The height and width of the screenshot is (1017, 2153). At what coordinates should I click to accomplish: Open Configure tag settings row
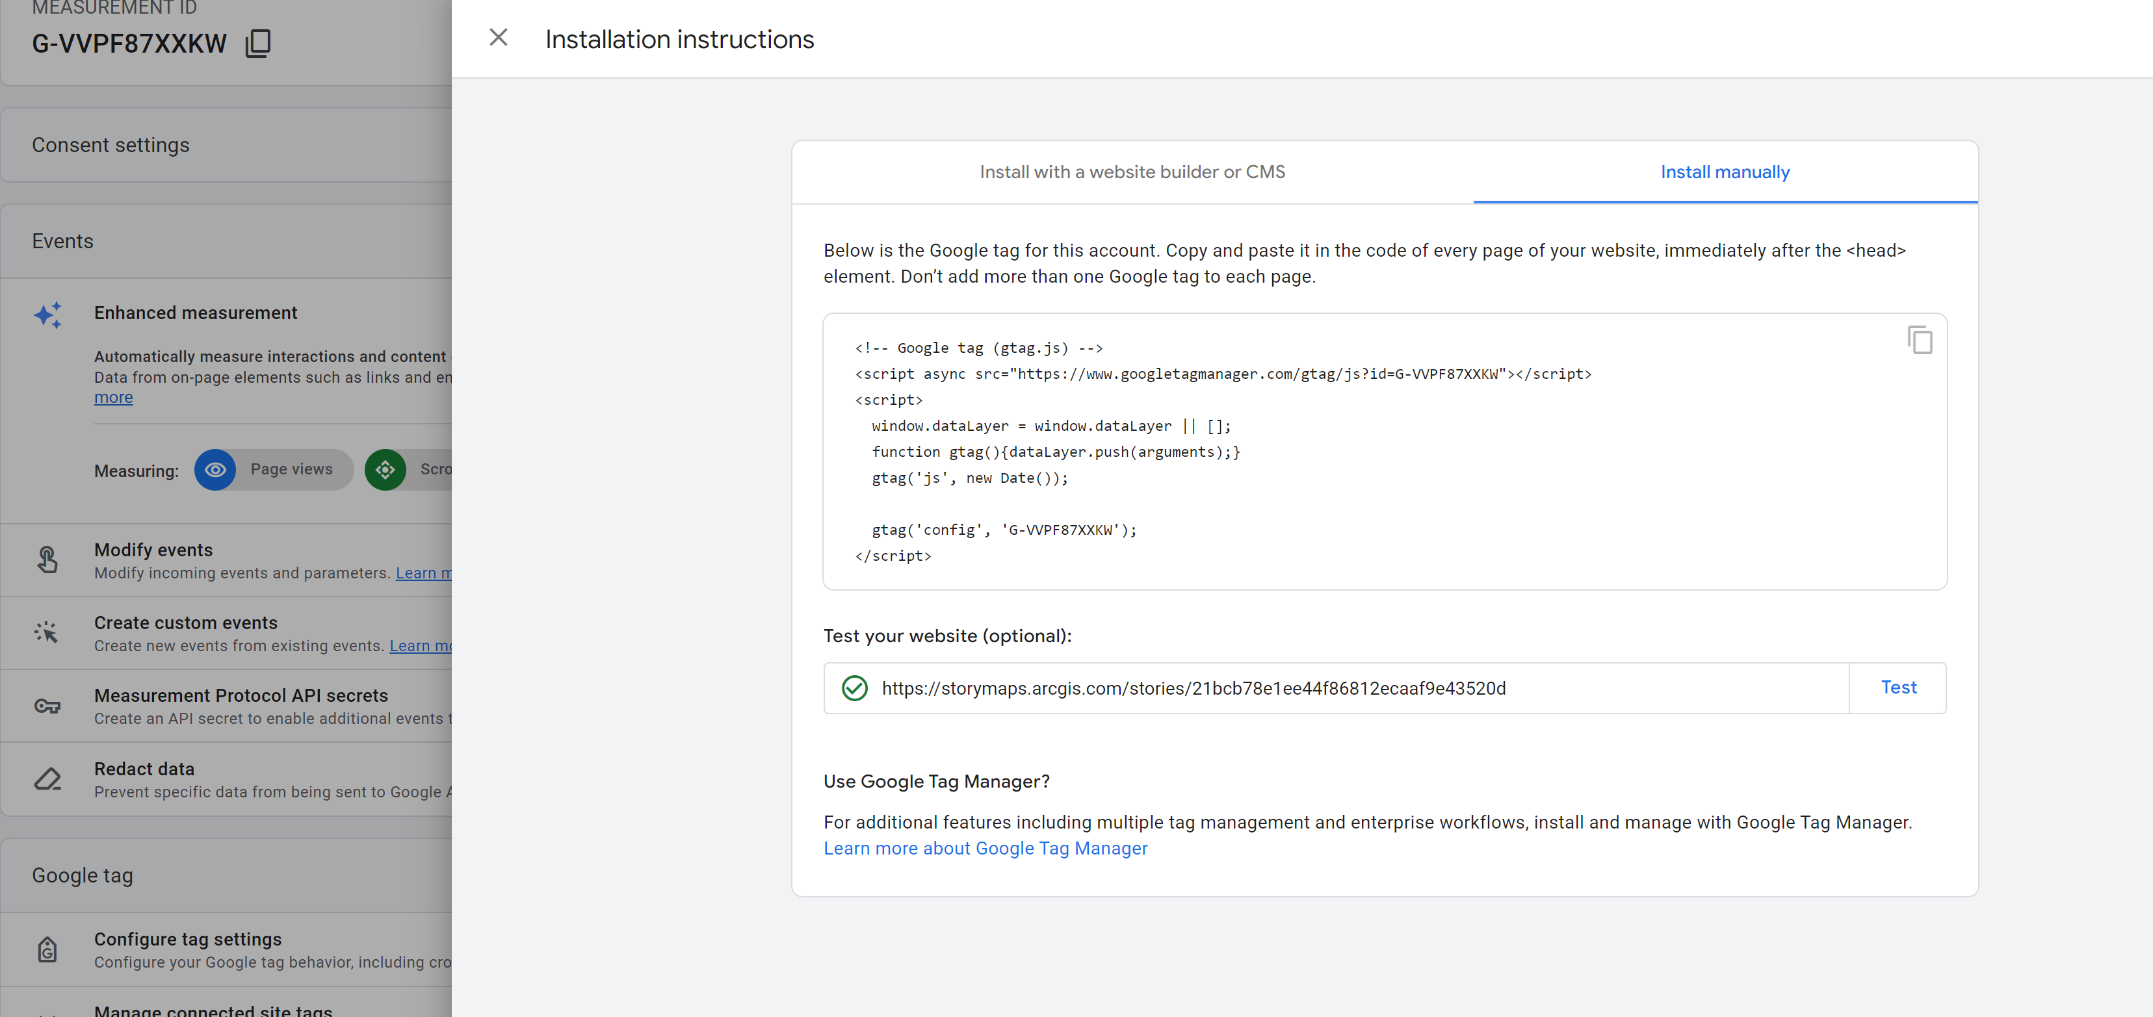[226, 949]
